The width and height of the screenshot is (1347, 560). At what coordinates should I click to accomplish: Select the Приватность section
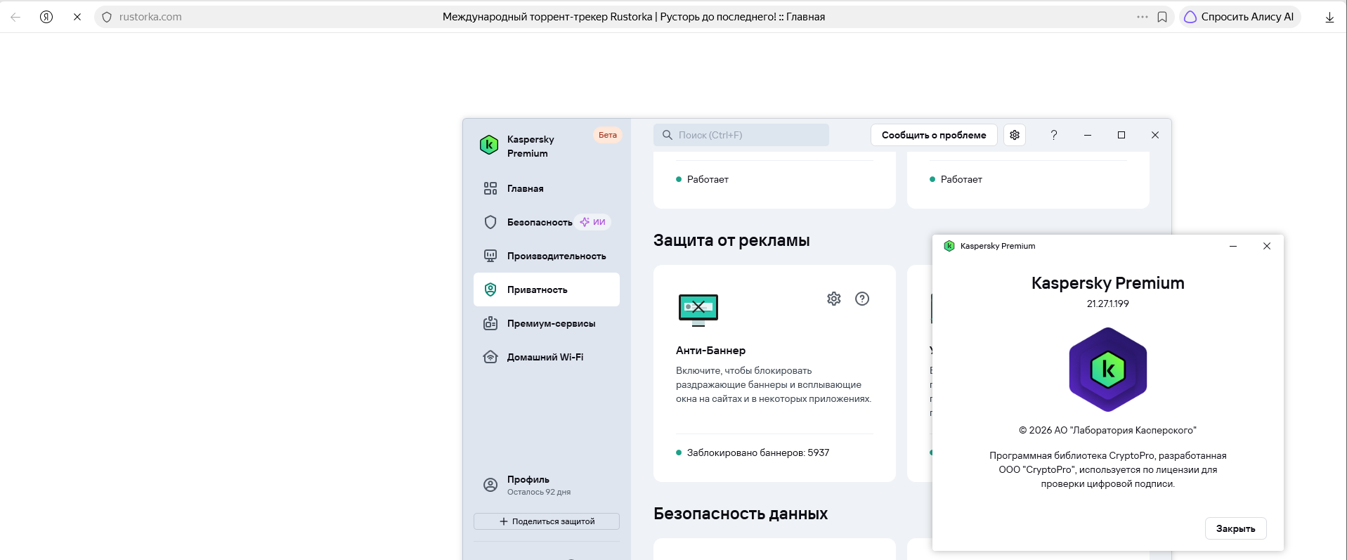tap(547, 289)
